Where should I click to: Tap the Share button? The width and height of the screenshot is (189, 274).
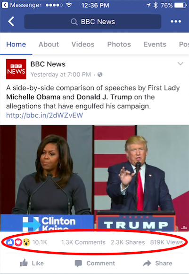point(158,263)
